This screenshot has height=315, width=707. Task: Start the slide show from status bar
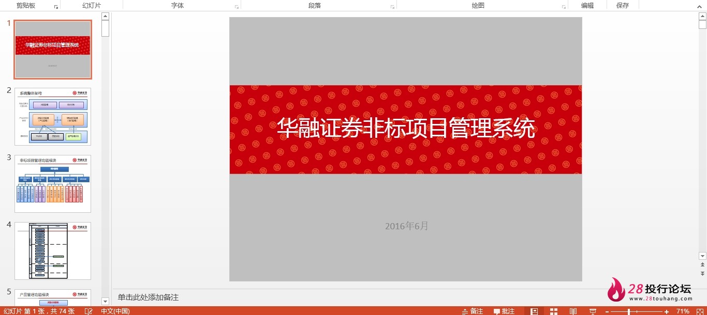click(x=593, y=311)
